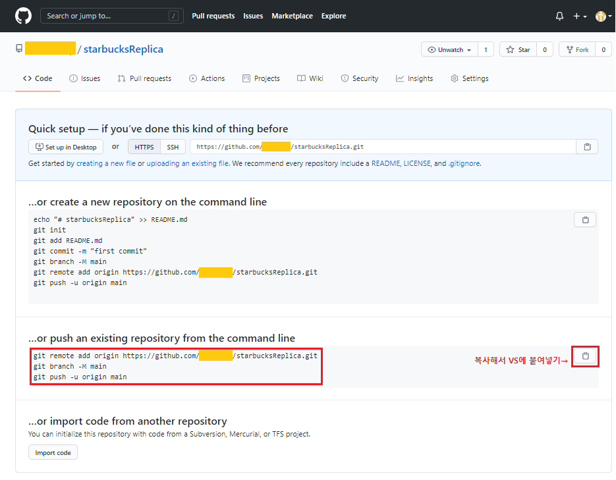Copy the push existing repository commands
616x480 pixels.
(x=585, y=356)
